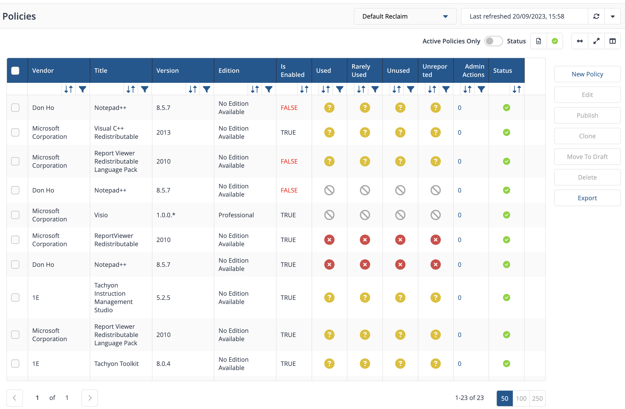This screenshot has height=409, width=625.
Task: Check the select-all checkbox in the table header
Action: click(x=15, y=70)
